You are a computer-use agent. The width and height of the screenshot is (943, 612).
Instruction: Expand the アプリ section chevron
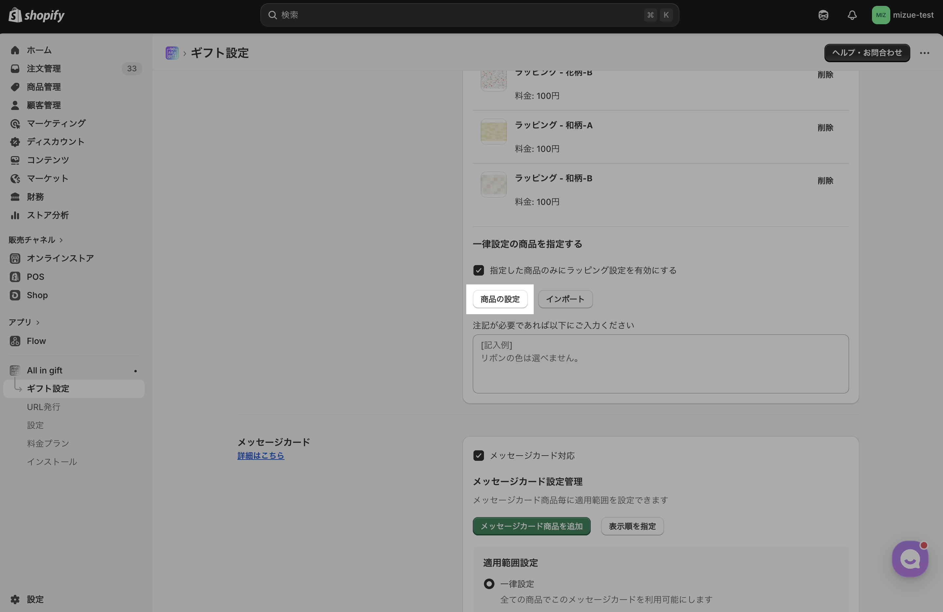38,322
